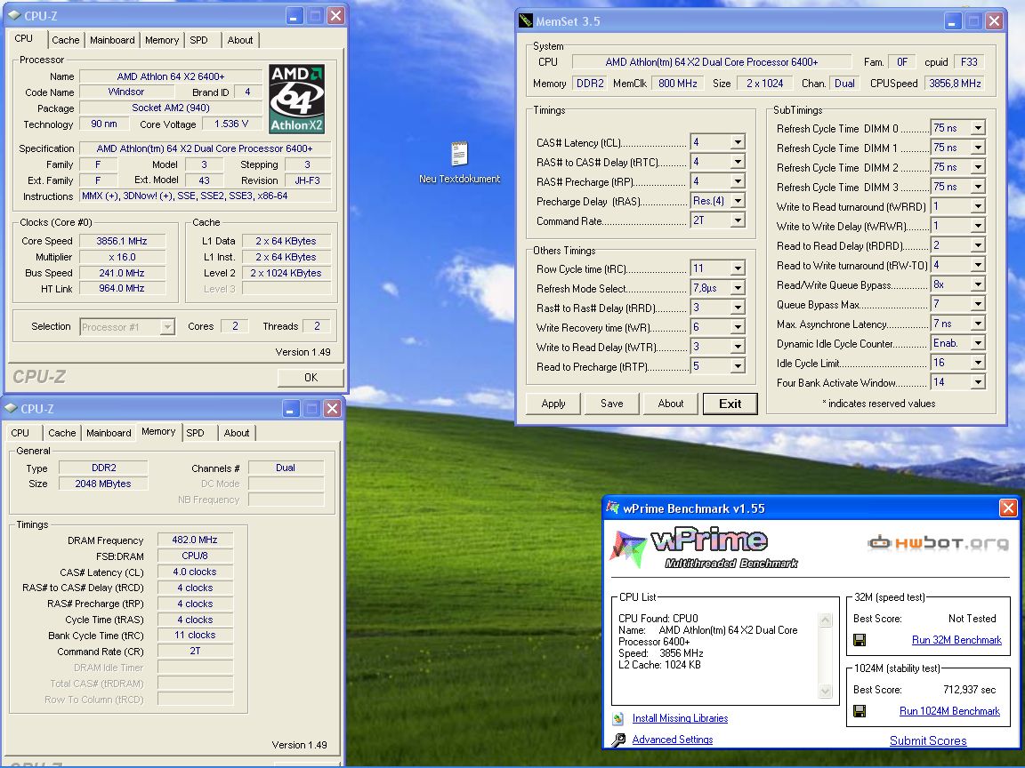Switch to Memory tab in top CPU-Z
Screen dimensions: 1025x768
[161, 40]
